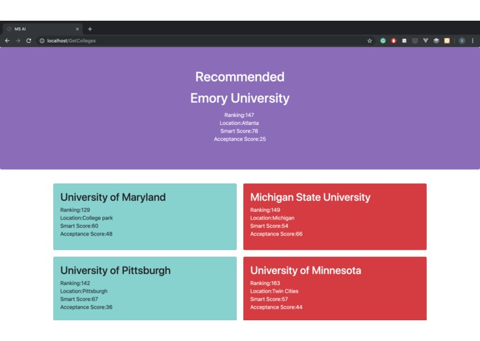The width and height of the screenshot is (480, 341).
Task: Select Pittsburgh's Acceptance Score:36 text
Action: pyautogui.click(x=86, y=306)
